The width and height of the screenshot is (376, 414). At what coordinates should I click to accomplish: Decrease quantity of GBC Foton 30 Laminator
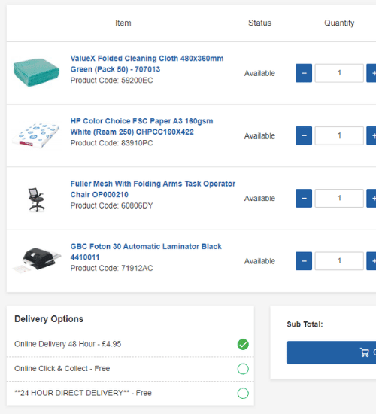pyautogui.click(x=304, y=261)
